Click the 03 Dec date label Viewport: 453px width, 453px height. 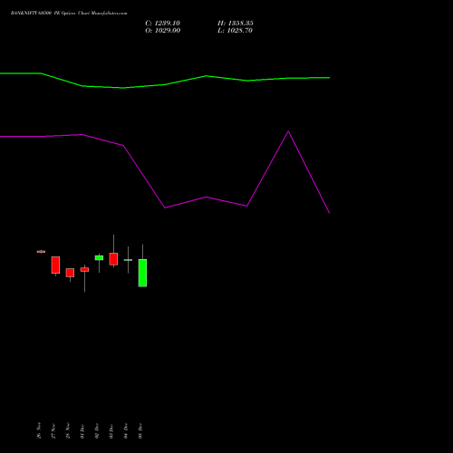[111, 431]
